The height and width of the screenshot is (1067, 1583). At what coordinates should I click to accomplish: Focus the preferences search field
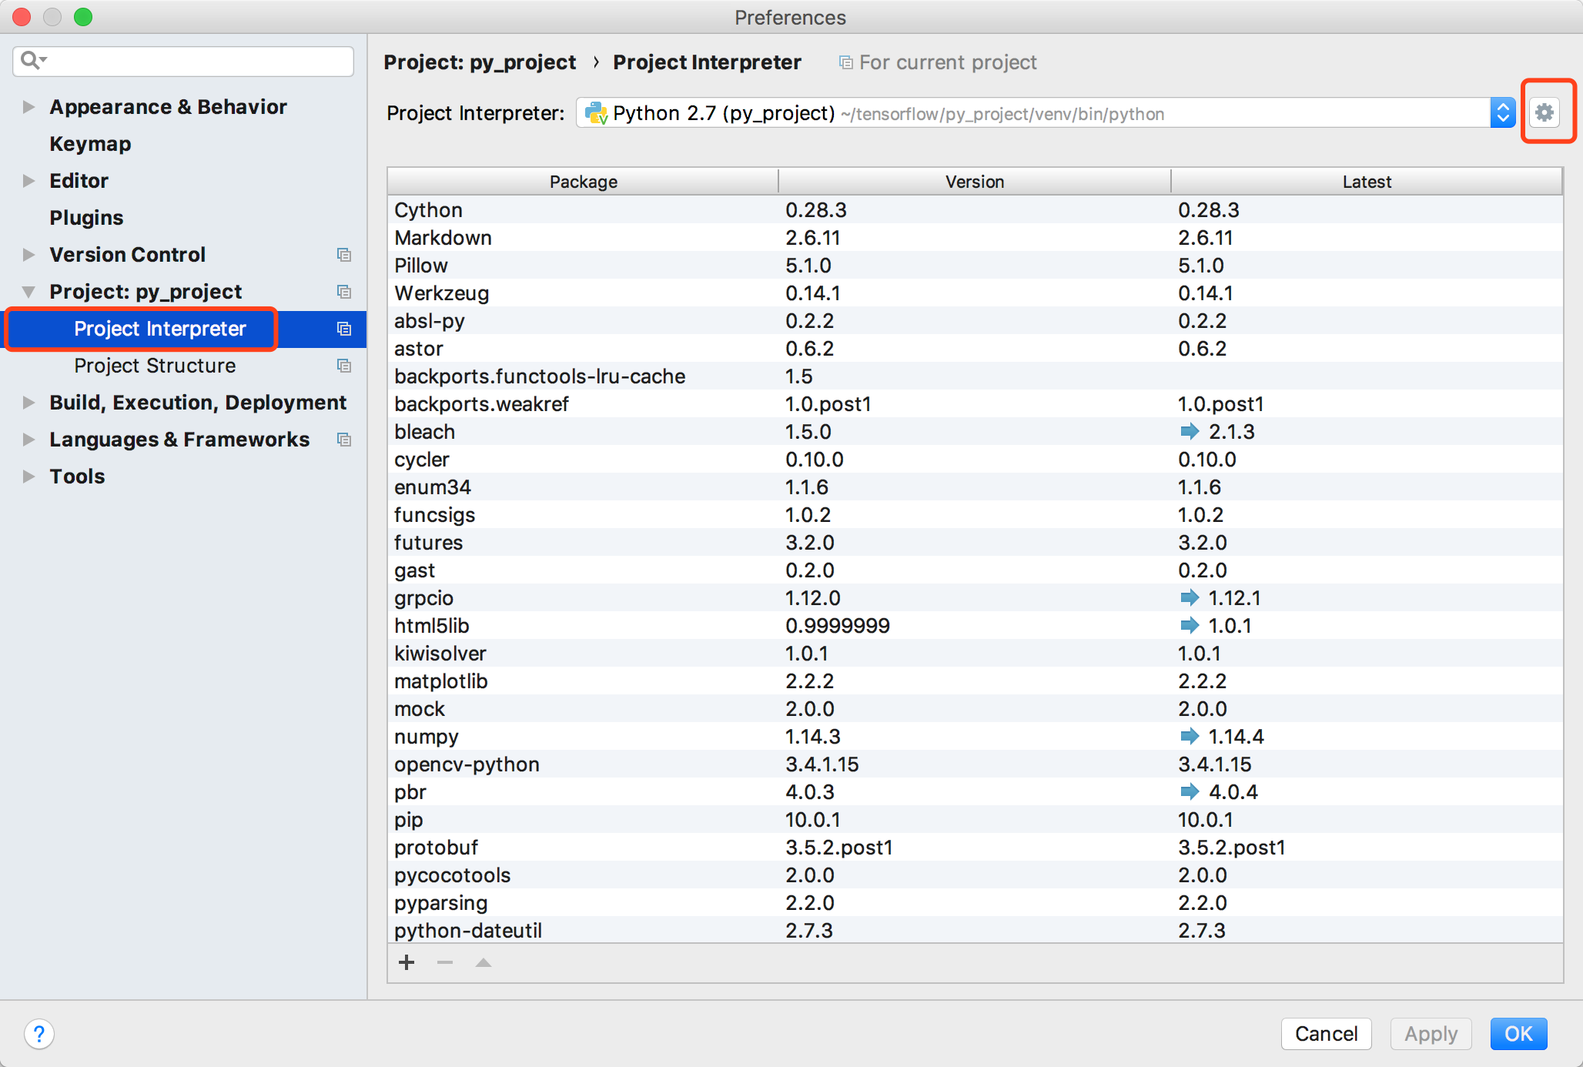(183, 61)
